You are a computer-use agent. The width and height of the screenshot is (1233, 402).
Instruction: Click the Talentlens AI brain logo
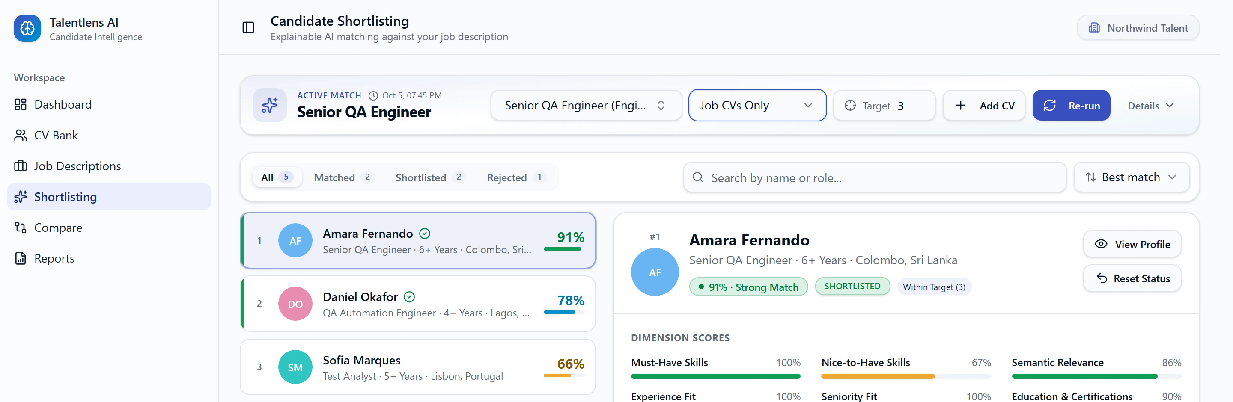coord(27,28)
